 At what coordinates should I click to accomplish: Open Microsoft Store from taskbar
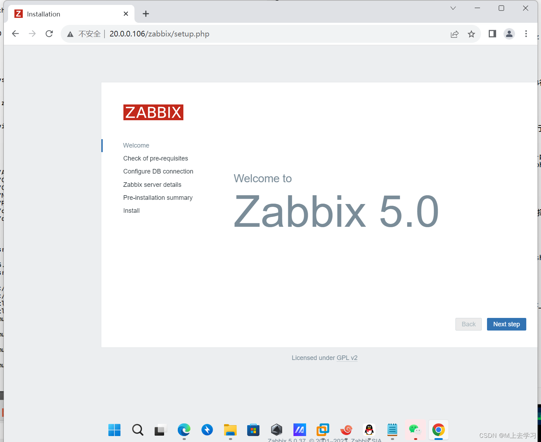point(253,430)
